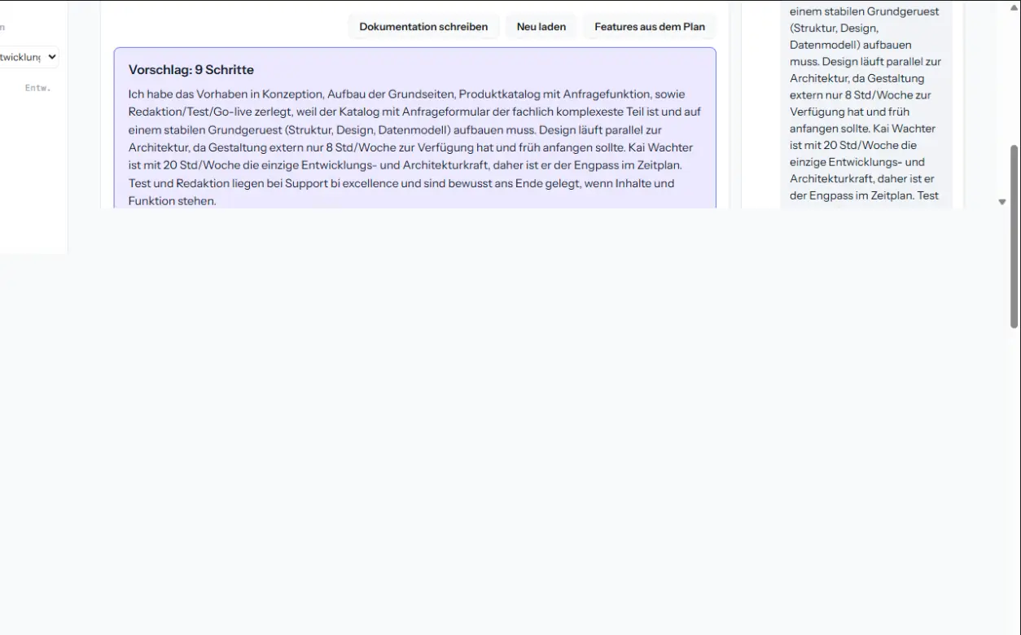Click the 'Entw.' label in the left panel
This screenshot has height=635, width=1021.
(37, 88)
